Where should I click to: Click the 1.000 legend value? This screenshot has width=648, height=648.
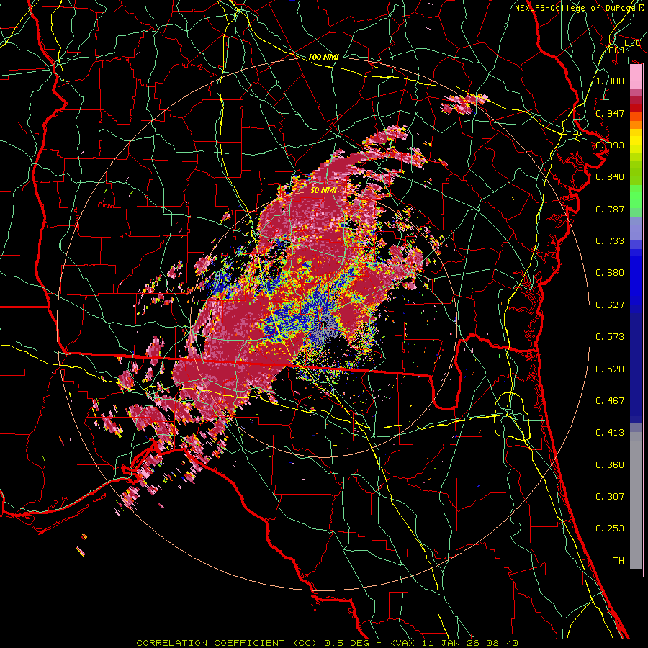pos(610,81)
